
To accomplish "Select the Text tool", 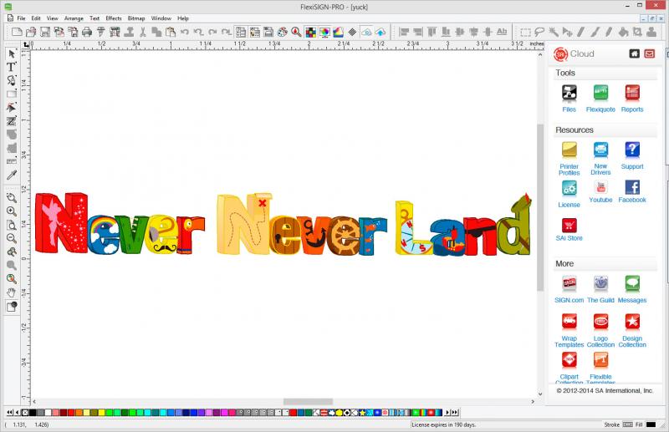I will click(x=12, y=67).
